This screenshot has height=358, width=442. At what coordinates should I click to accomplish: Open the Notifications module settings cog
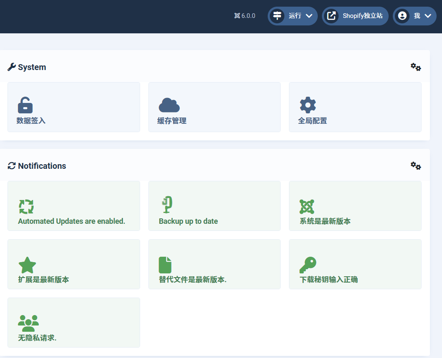click(x=415, y=166)
